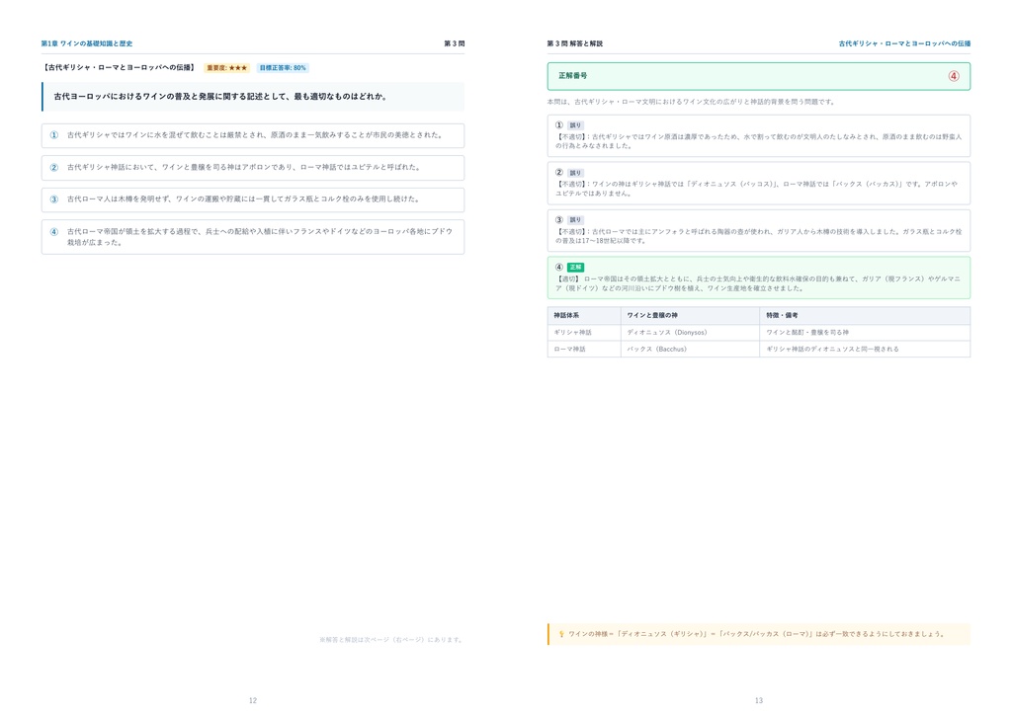Click the table header '特徴・備考'
The height and width of the screenshot is (715, 1012).
click(x=782, y=315)
